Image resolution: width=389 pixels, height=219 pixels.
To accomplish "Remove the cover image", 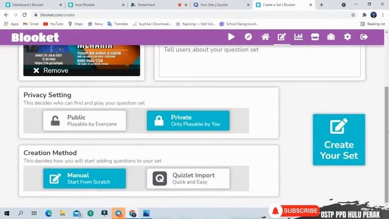I will [x=51, y=71].
